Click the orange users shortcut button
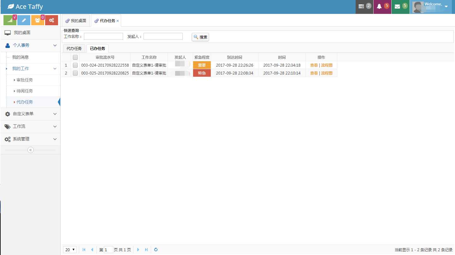The image size is (455, 255). pos(38,20)
